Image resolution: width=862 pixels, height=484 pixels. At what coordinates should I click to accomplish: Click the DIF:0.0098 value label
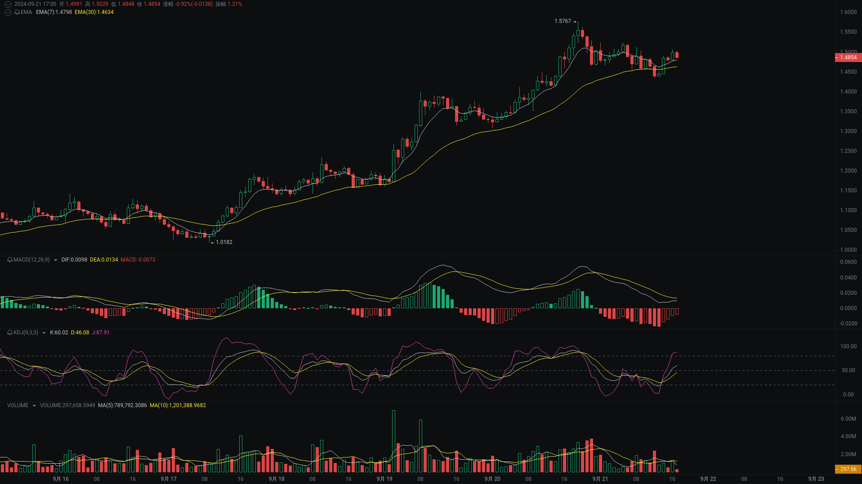(74, 260)
